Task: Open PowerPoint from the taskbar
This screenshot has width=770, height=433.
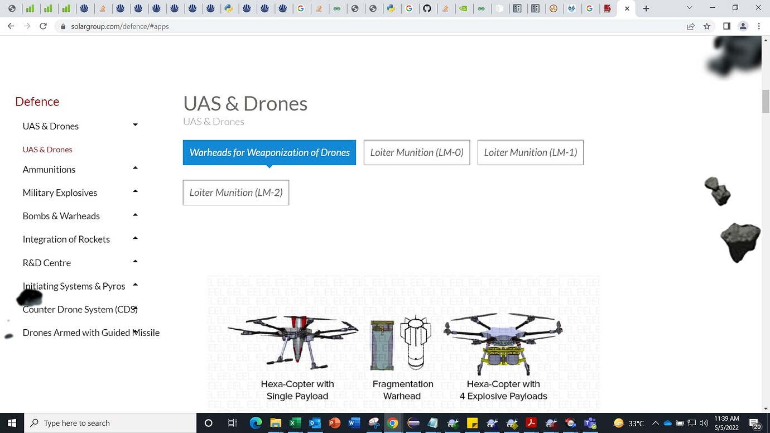Action: (x=334, y=423)
